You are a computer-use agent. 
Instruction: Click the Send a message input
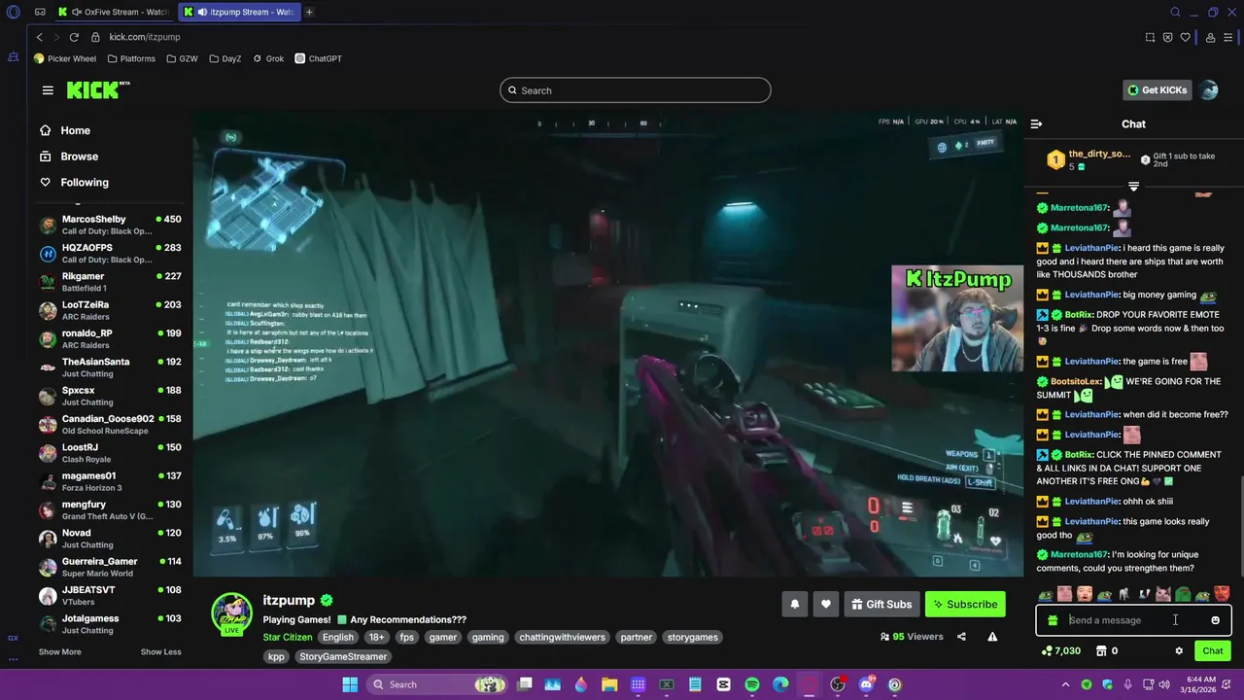1133,620
